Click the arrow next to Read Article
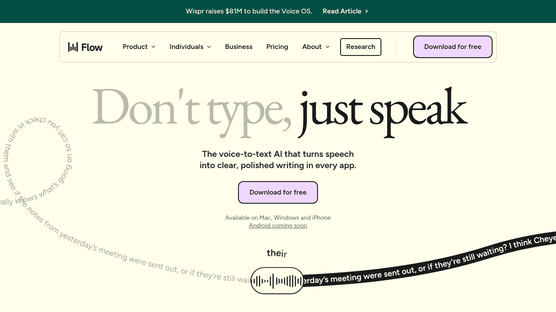The image size is (556, 312). [x=367, y=11]
